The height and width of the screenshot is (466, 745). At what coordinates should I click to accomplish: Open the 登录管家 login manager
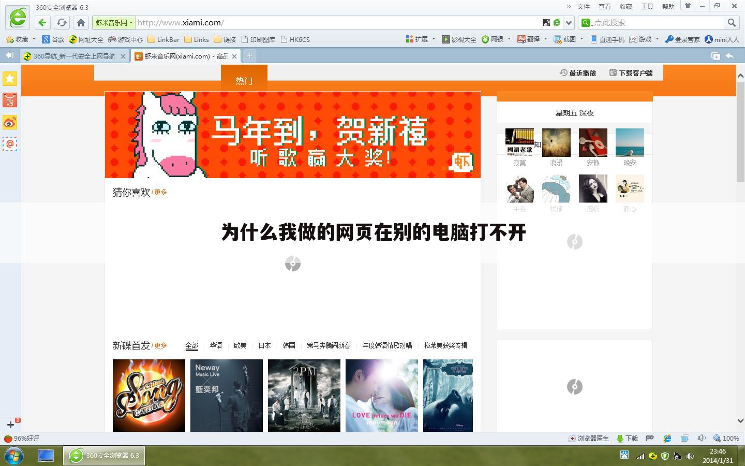683,39
